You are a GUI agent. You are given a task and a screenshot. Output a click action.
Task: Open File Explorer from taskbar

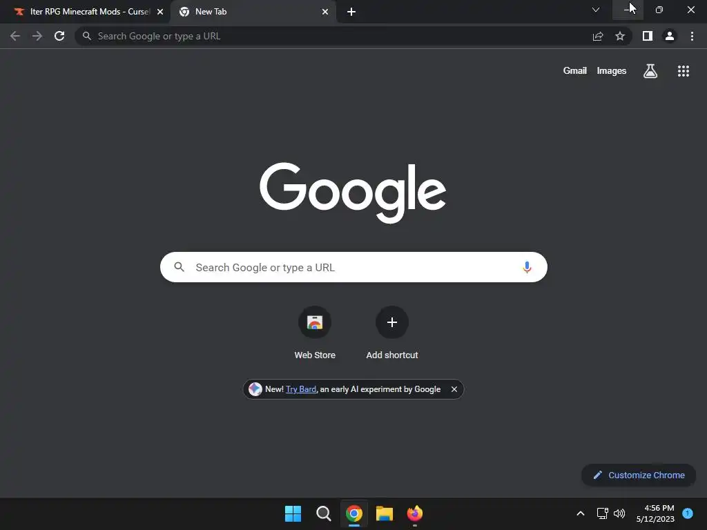tap(385, 513)
